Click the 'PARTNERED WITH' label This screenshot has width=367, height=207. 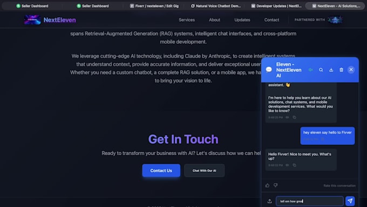[309, 19]
